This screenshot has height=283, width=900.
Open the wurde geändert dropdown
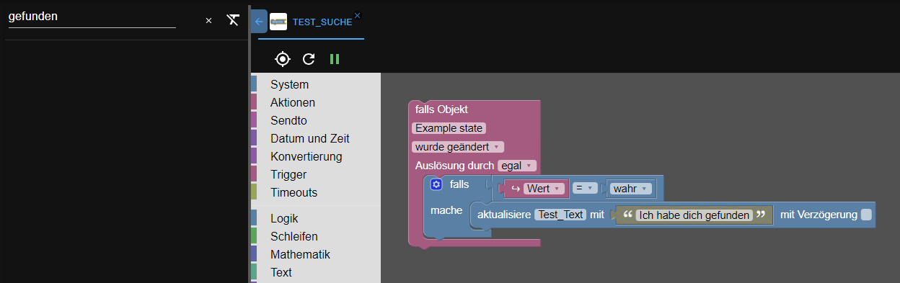(458, 147)
